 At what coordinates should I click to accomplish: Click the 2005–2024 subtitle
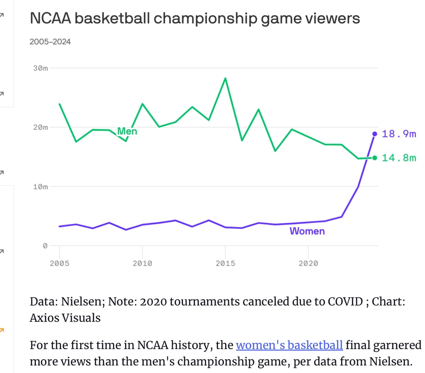point(50,42)
